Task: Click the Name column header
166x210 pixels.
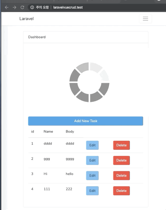Action: tap(48, 132)
